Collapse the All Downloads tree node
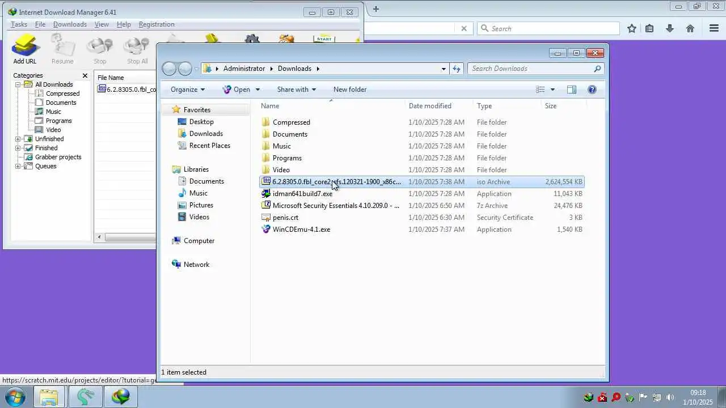 18,84
